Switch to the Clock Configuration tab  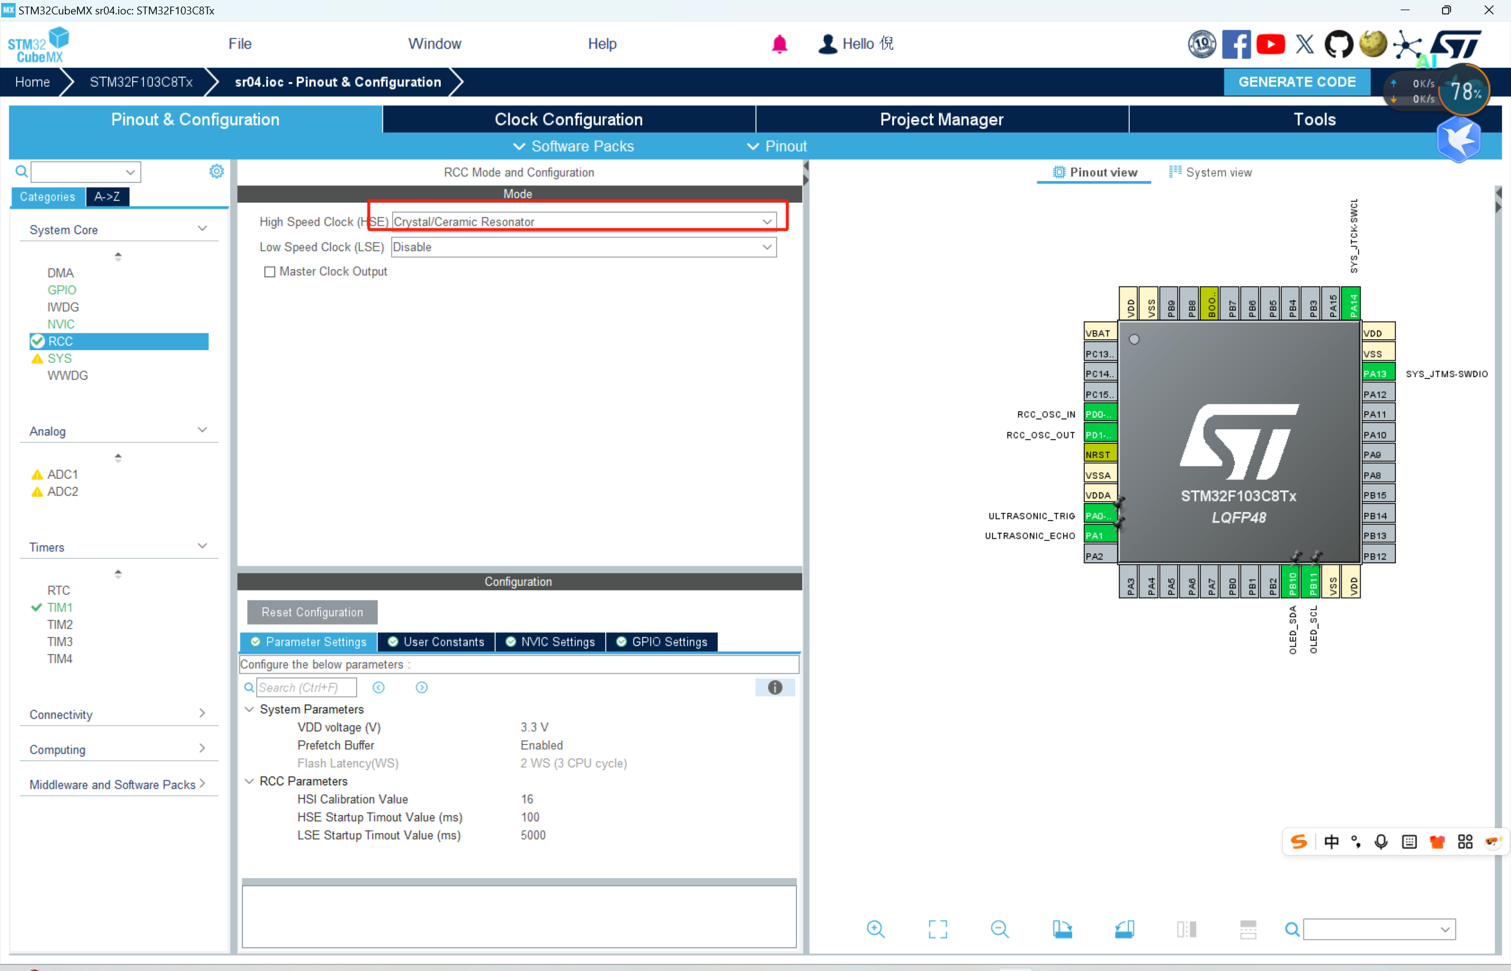(569, 119)
